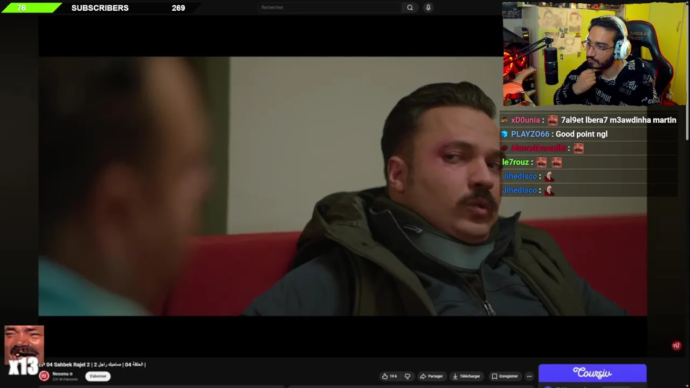Activate the voice search microphone icon

(428, 8)
